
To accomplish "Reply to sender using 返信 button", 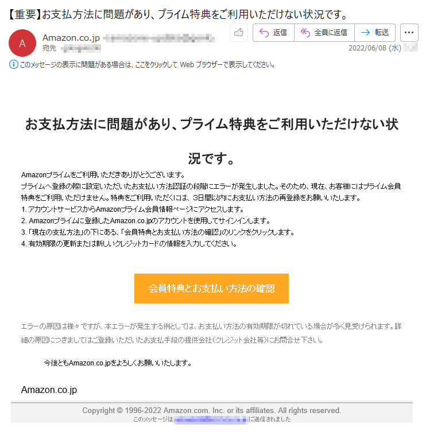I will [273, 33].
